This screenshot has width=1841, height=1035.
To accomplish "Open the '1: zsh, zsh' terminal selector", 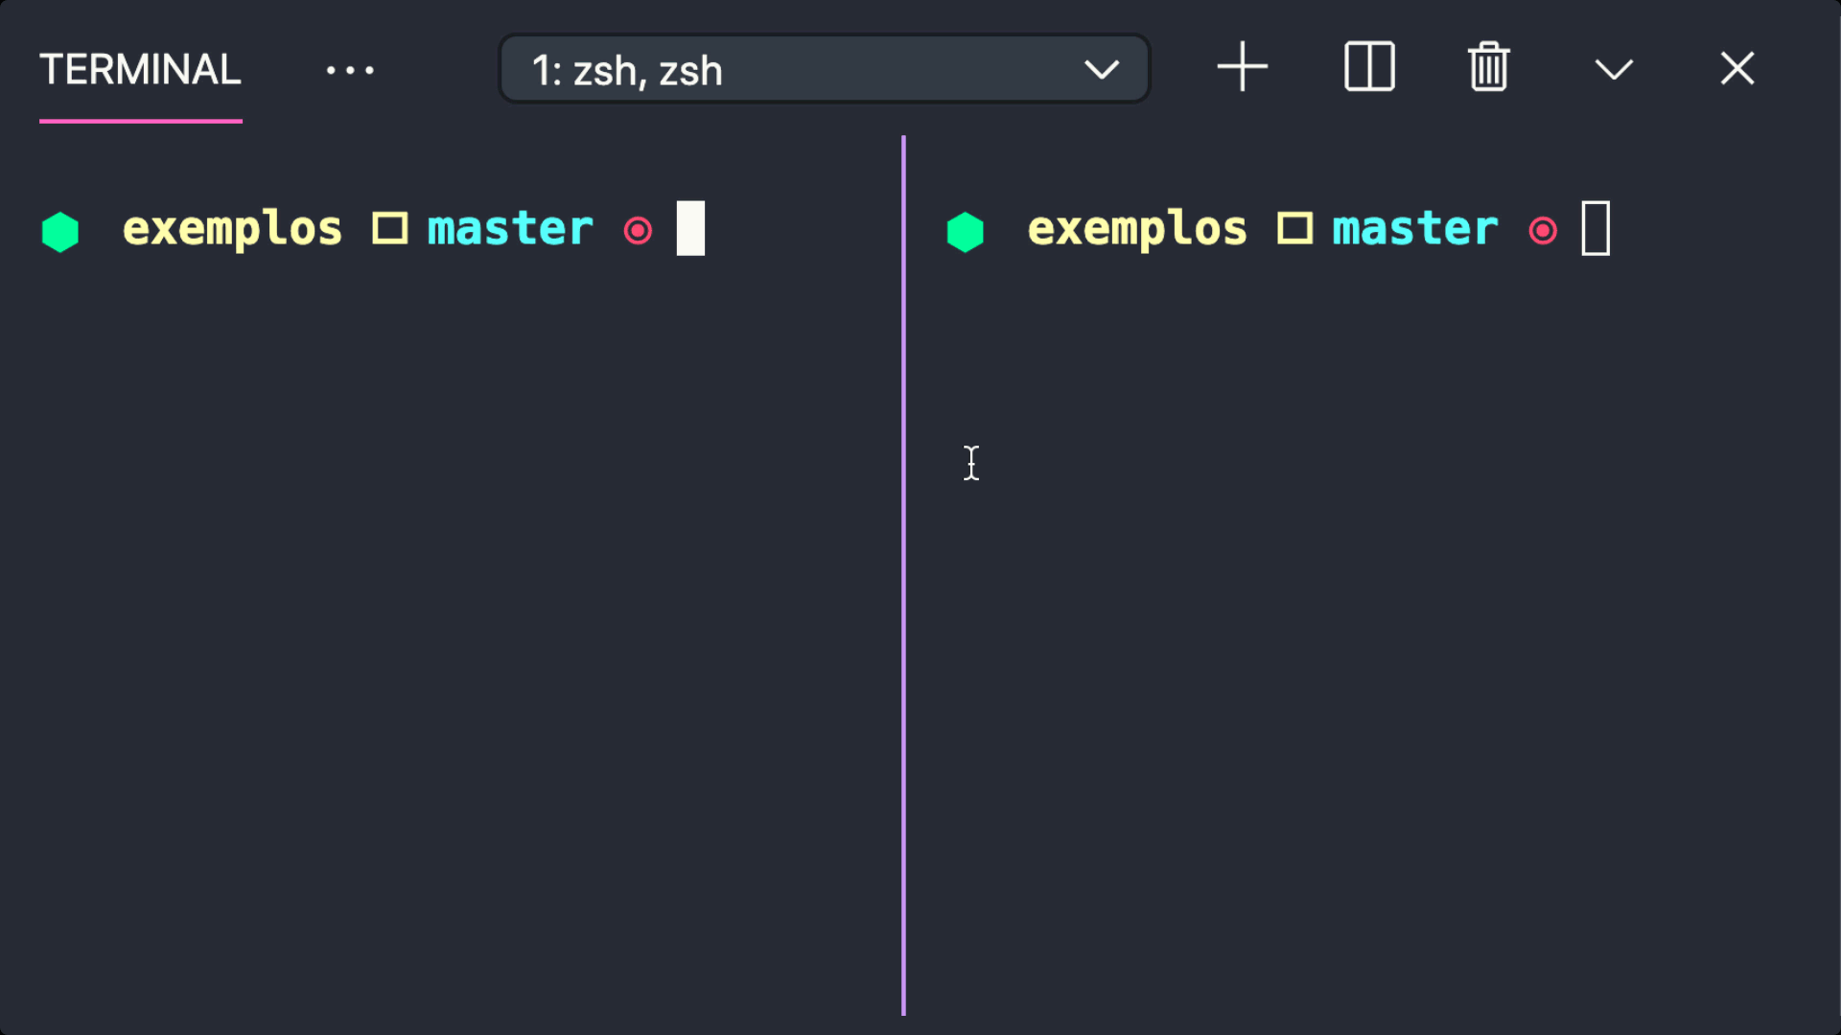I will tap(825, 68).
